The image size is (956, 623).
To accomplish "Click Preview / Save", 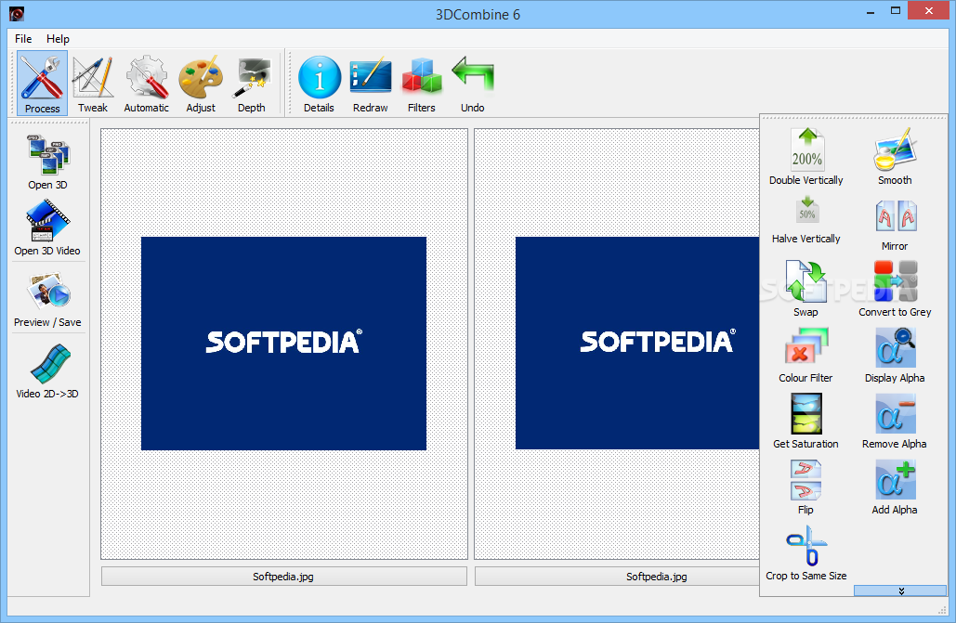I will pyautogui.click(x=47, y=300).
